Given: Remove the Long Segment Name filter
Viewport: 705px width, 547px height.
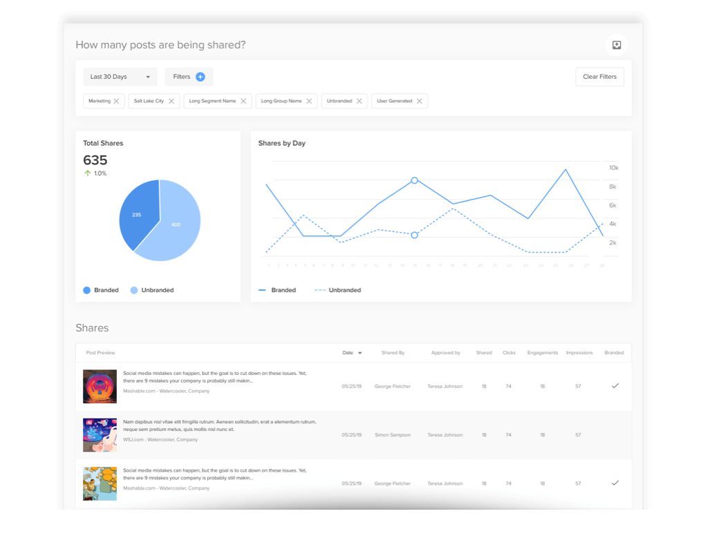Looking at the screenshot, I should click(x=243, y=102).
